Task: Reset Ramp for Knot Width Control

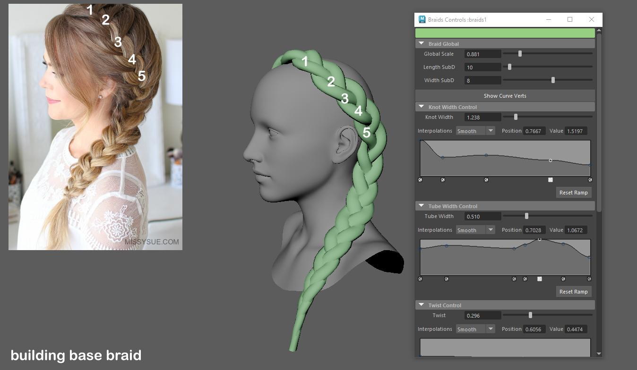Action: tap(573, 193)
